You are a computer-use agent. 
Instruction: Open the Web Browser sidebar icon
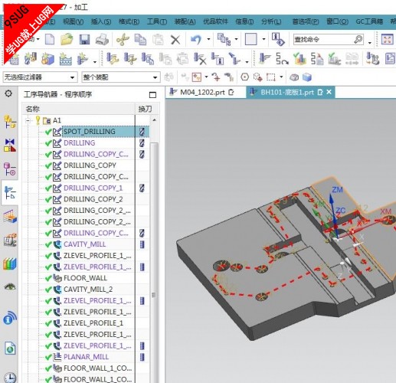click(x=10, y=348)
